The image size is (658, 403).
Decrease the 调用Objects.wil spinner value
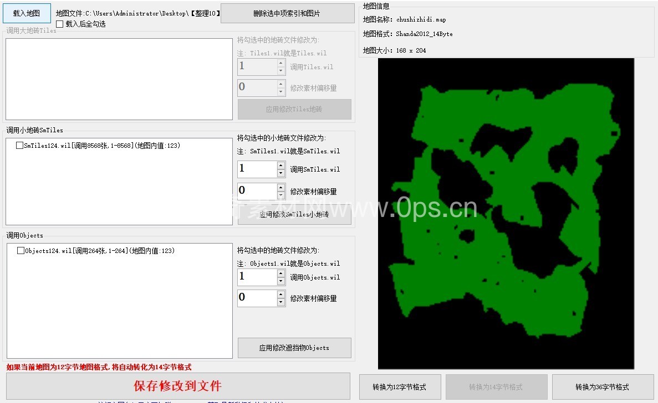(281, 281)
